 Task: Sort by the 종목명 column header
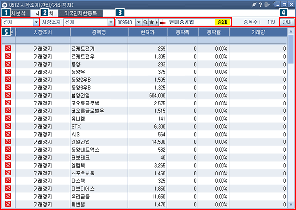pos(99,32)
